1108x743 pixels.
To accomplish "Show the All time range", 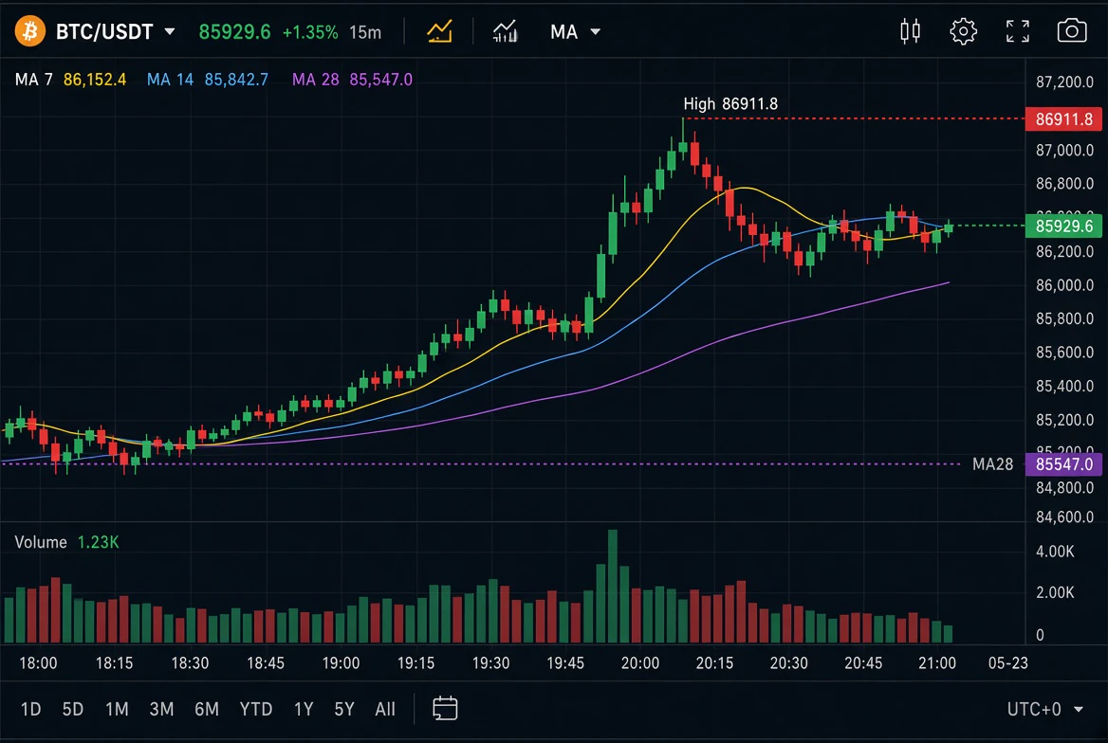I will [385, 708].
